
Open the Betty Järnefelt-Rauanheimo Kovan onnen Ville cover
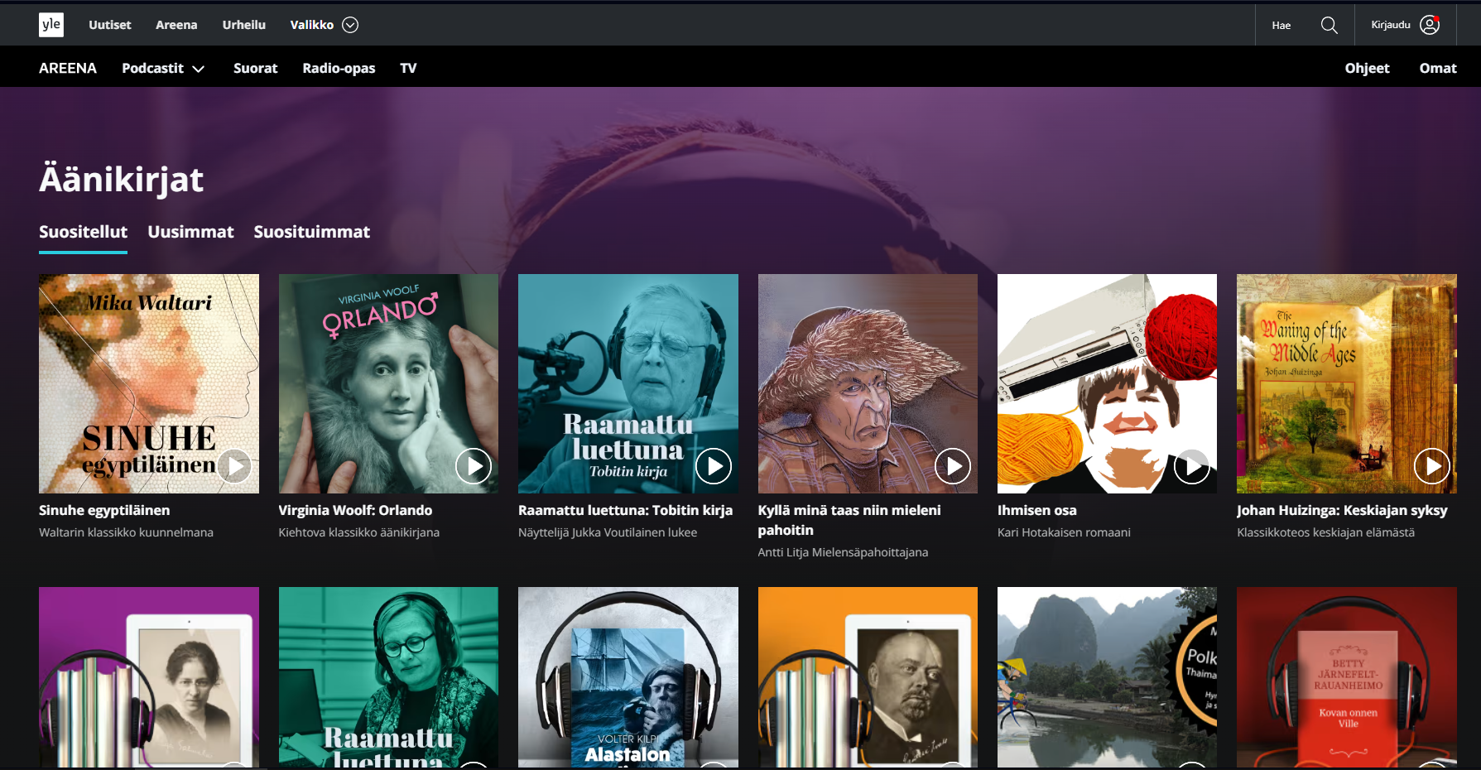(1347, 677)
